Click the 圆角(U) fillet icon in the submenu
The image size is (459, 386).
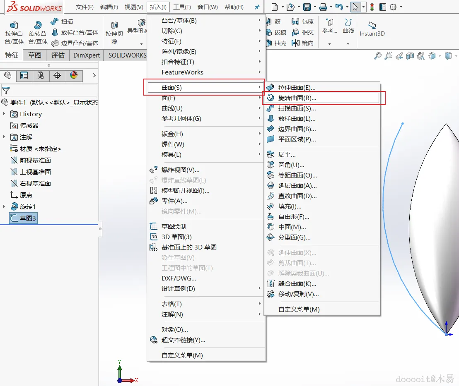pos(271,165)
